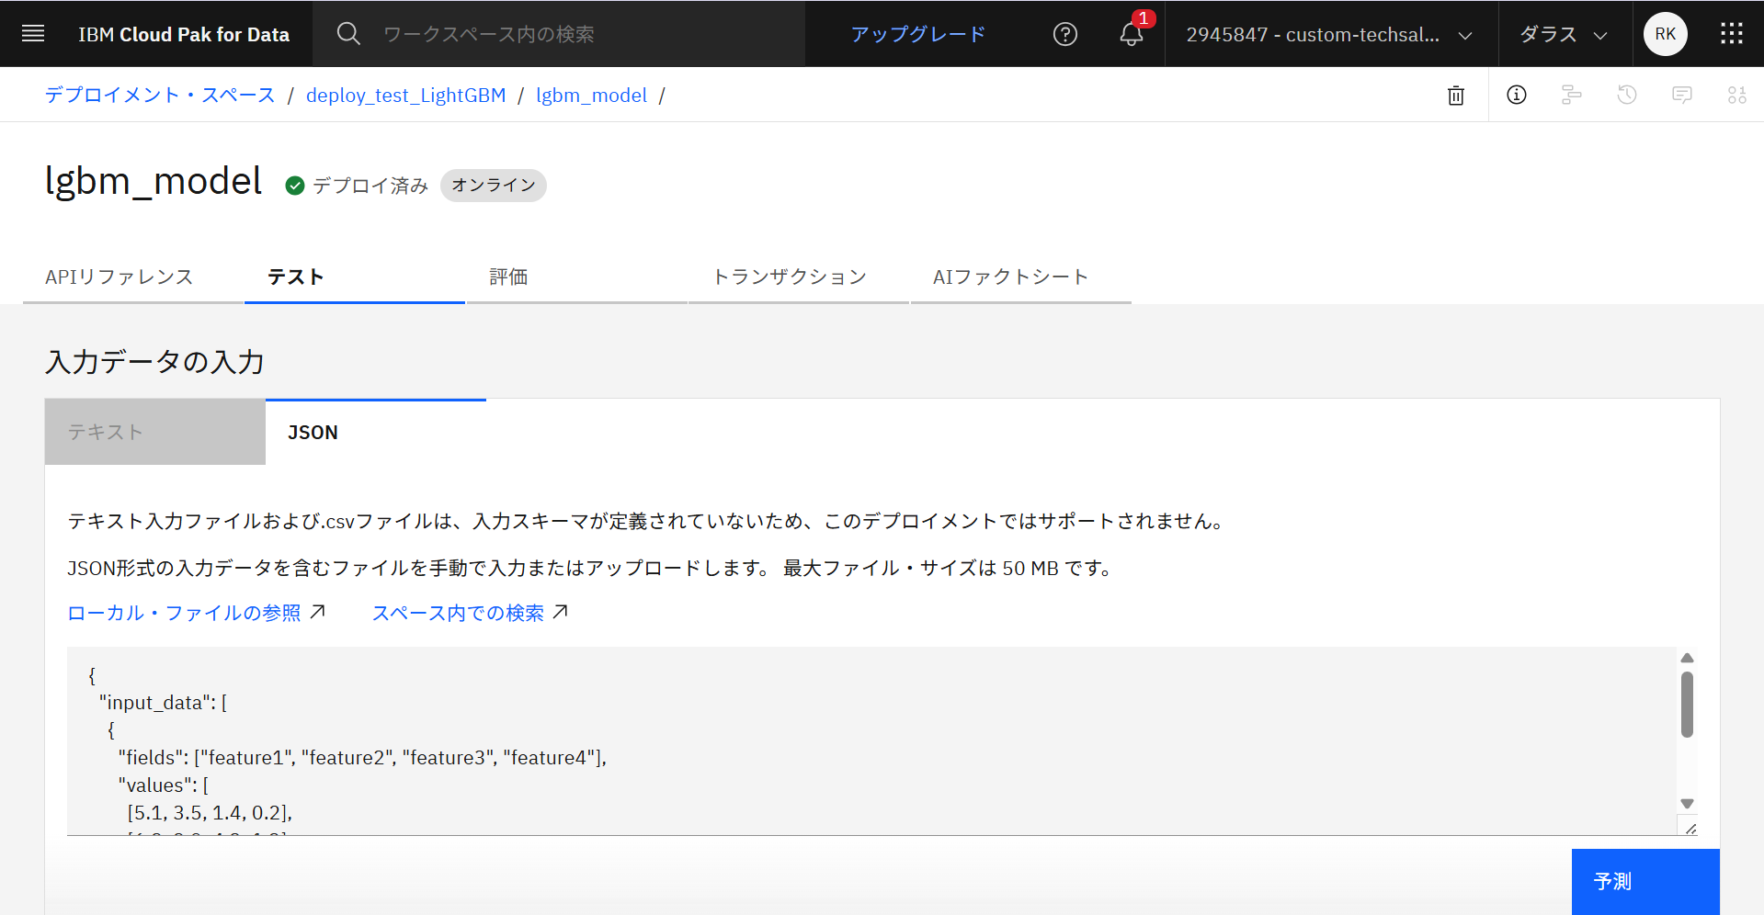
Task: Click the lgbm_model page heading
Action: pyautogui.click(x=154, y=181)
